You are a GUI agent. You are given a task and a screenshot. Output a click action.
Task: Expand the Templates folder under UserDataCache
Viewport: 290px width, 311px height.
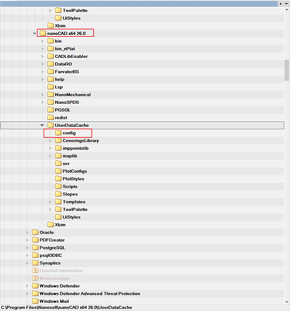tap(50, 202)
